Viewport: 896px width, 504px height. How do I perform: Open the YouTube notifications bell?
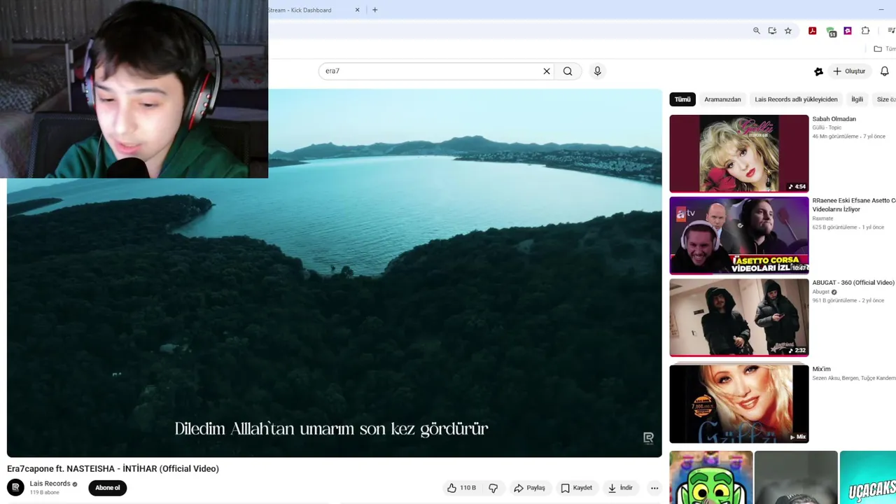click(x=884, y=71)
